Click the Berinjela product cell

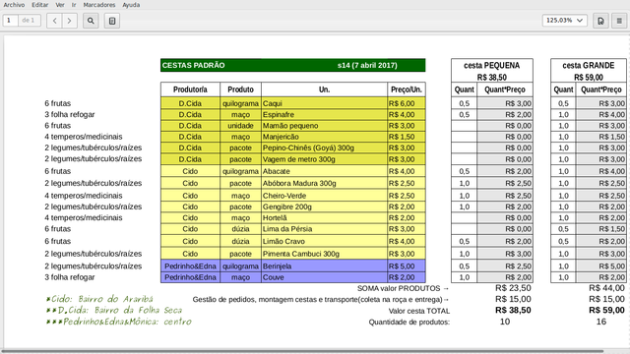[x=324, y=266]
